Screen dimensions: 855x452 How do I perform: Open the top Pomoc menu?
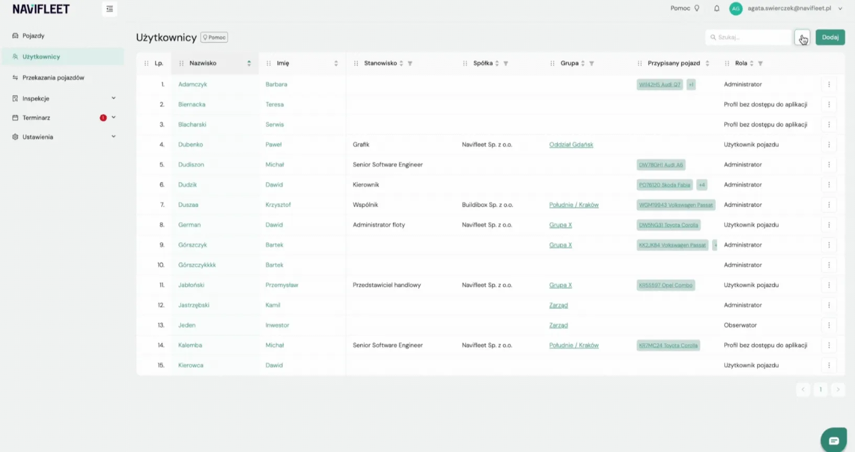[x=685, y=8]
